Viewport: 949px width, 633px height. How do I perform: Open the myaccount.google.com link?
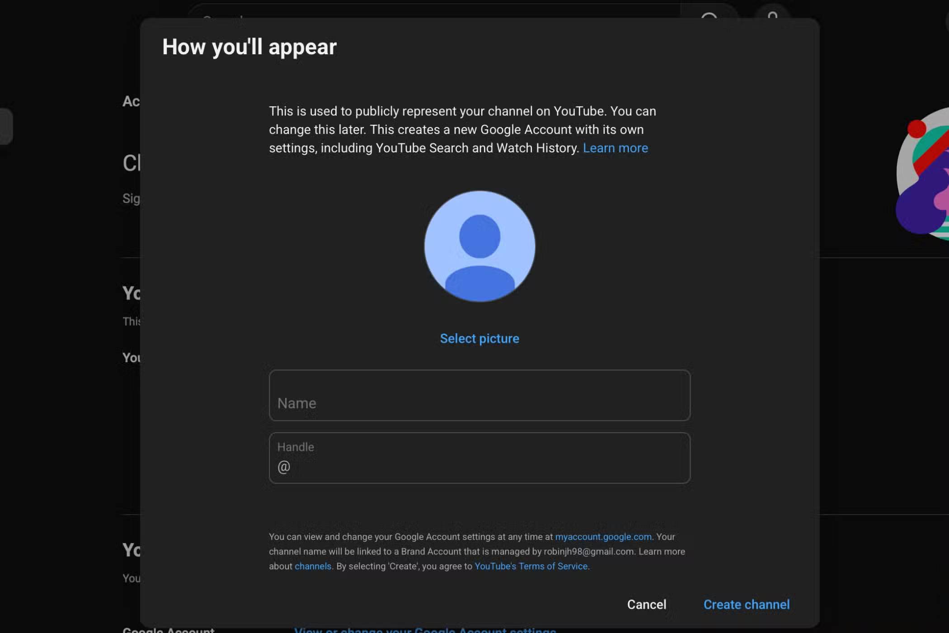[x=602, y=537]
